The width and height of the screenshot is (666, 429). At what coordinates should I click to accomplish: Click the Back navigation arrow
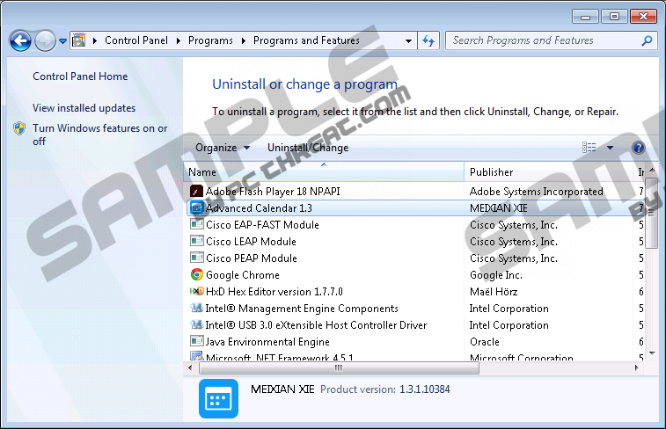coord(20,41)
